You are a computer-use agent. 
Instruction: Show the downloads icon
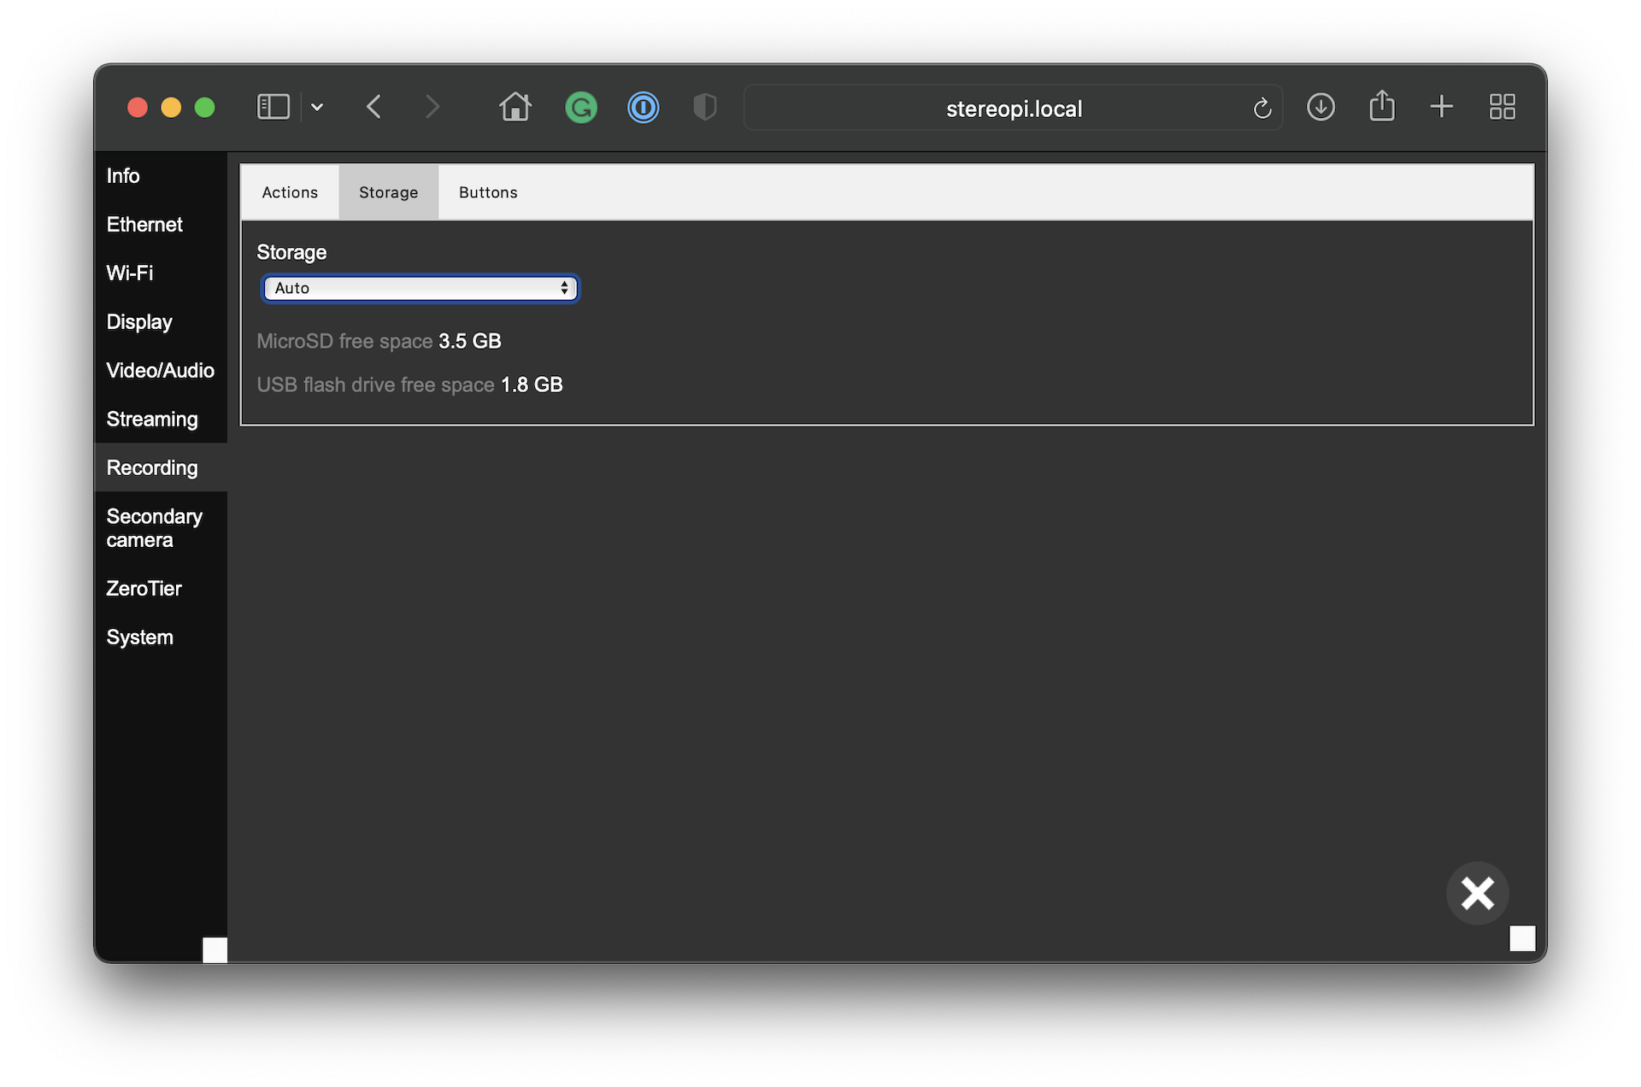point(1320,107)
